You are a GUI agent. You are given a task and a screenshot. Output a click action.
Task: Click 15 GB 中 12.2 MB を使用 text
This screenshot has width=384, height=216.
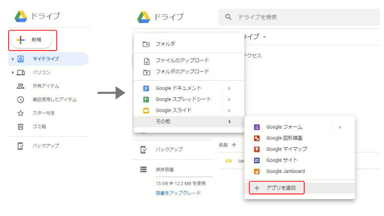180,183
